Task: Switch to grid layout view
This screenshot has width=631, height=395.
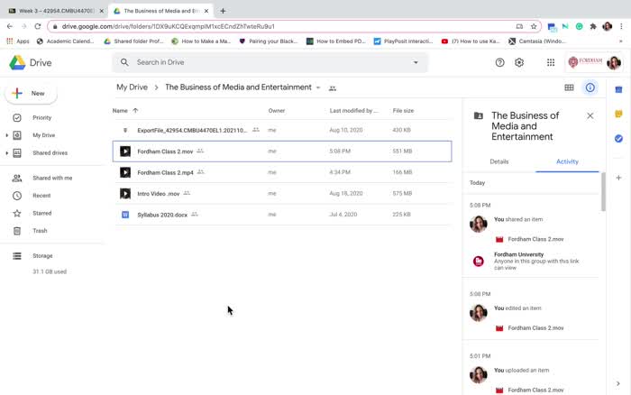Action: pos(569,87)
